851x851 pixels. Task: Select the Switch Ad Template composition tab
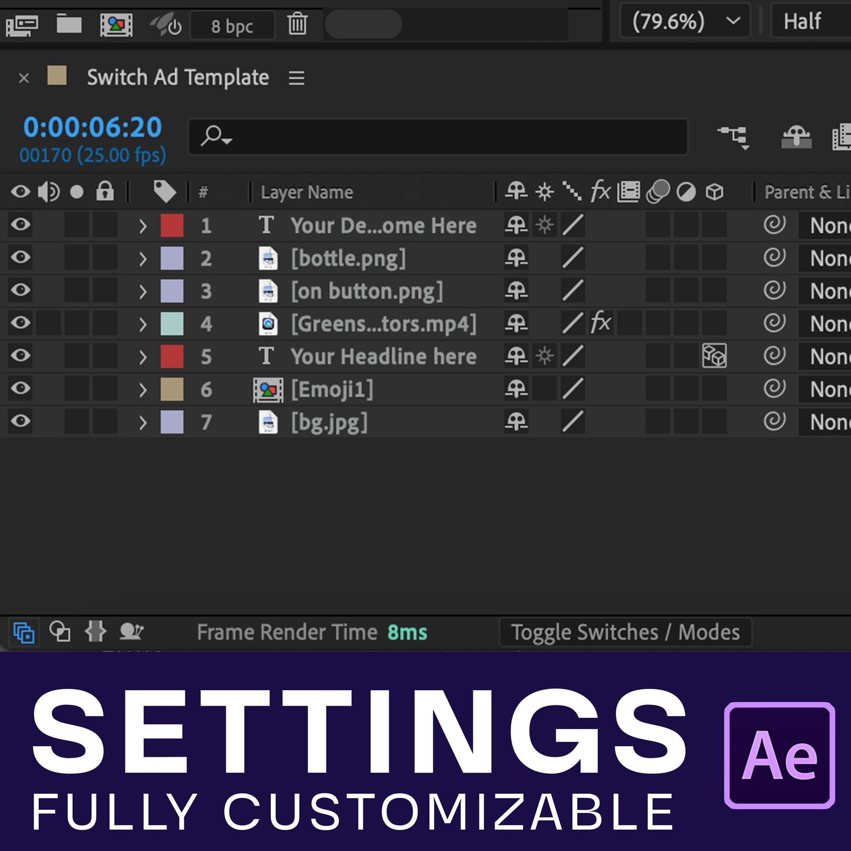pos(177,78)
